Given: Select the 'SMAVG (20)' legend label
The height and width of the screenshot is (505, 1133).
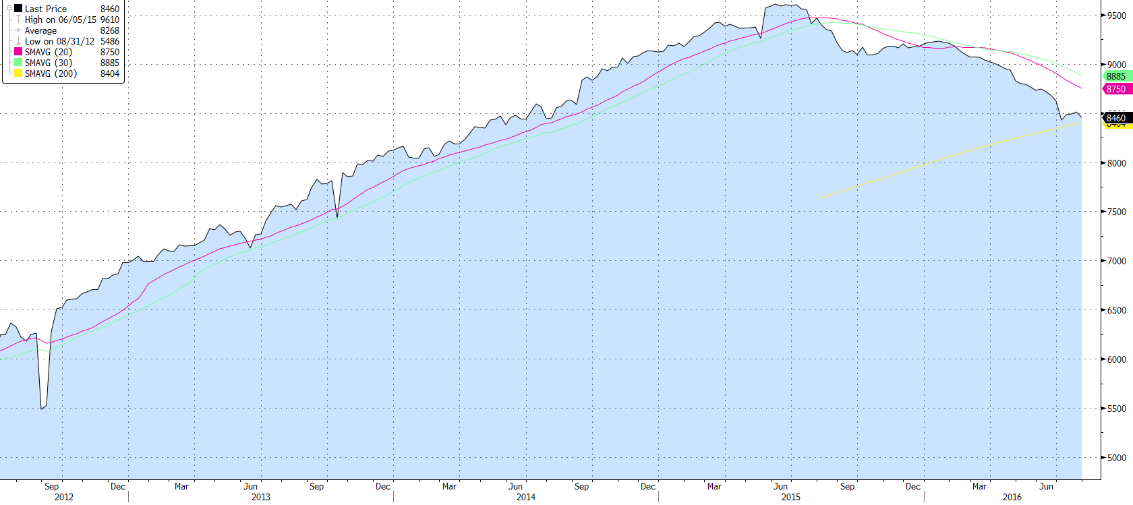Looking at the screenshot, I should [49, 52].
